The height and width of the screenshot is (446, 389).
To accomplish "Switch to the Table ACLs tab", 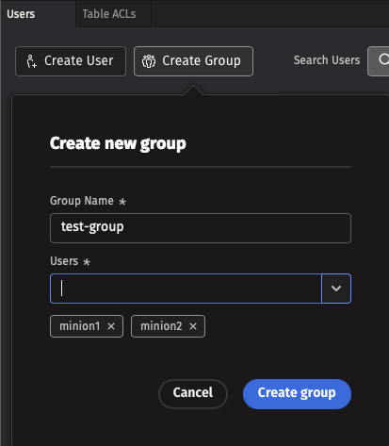I will point(109,14).
